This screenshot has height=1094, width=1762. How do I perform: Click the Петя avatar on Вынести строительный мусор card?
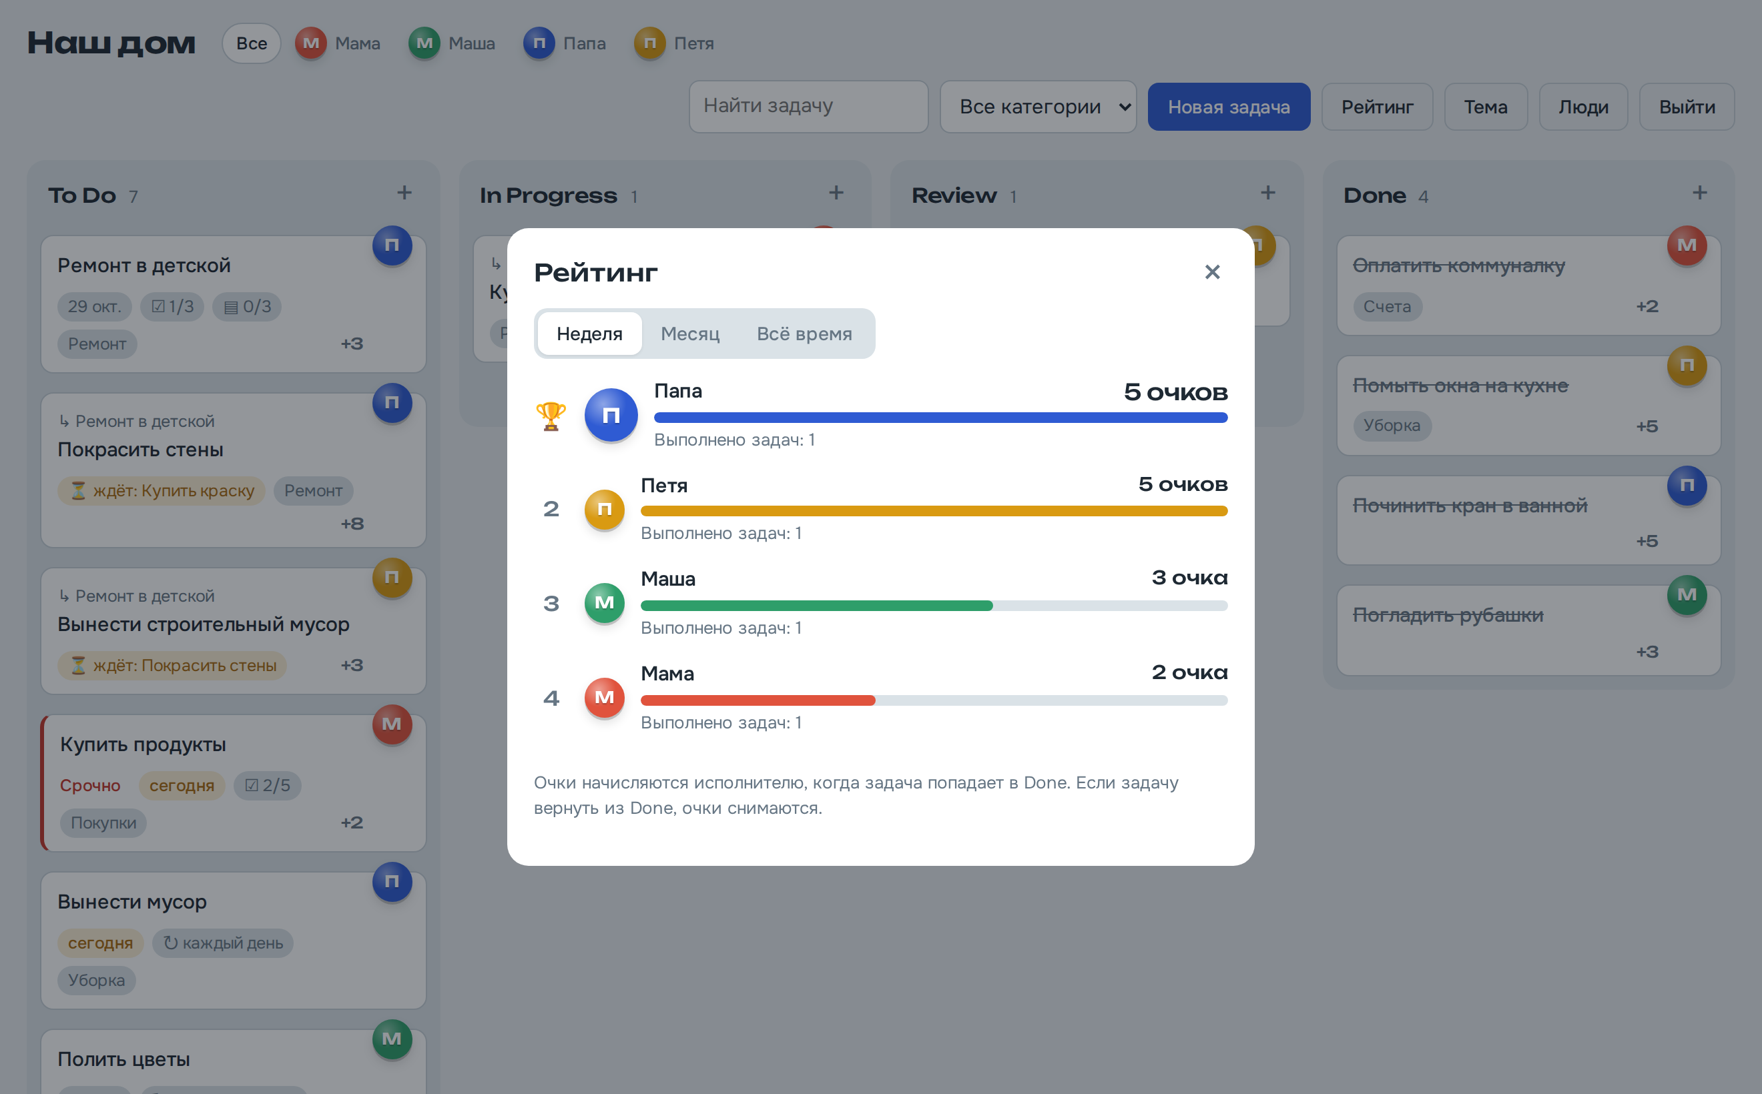click(392, 578)
